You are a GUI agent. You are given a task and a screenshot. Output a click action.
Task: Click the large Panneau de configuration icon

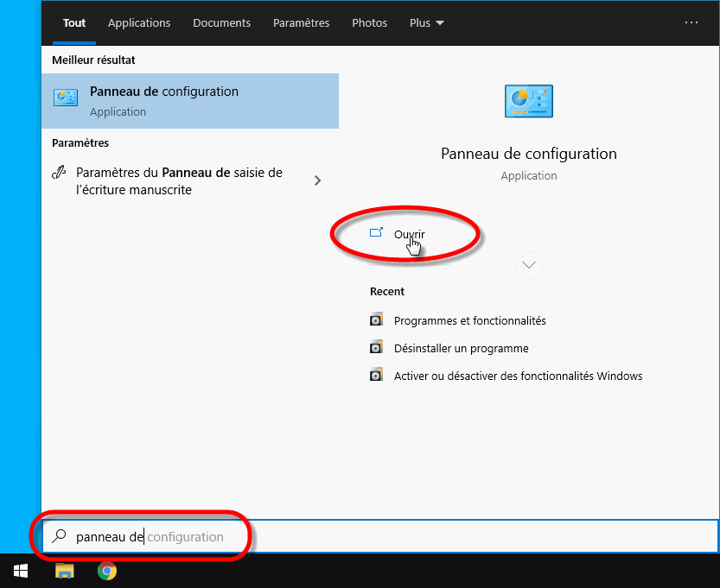pyautogui.click(x=528, y=101)
